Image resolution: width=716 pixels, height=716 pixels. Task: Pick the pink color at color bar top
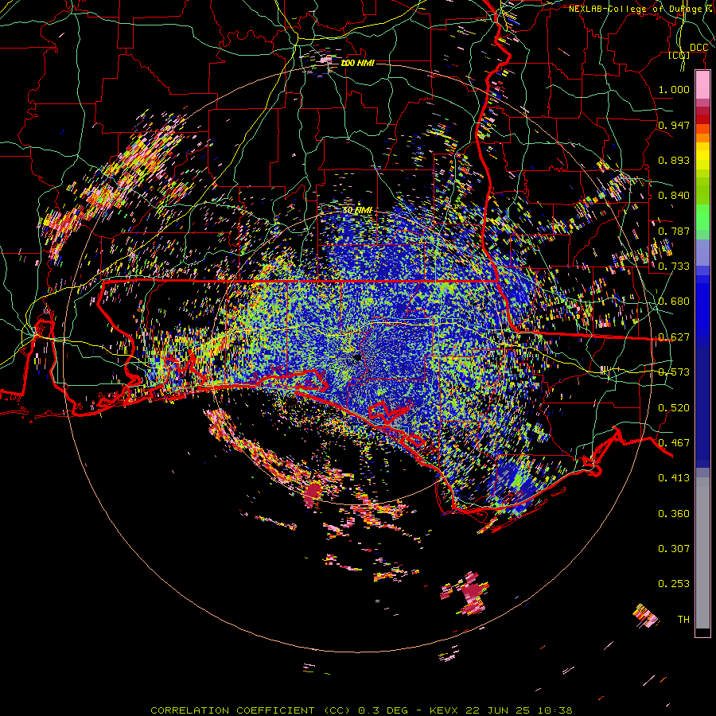pyautogui.click(x=702, y=84)
